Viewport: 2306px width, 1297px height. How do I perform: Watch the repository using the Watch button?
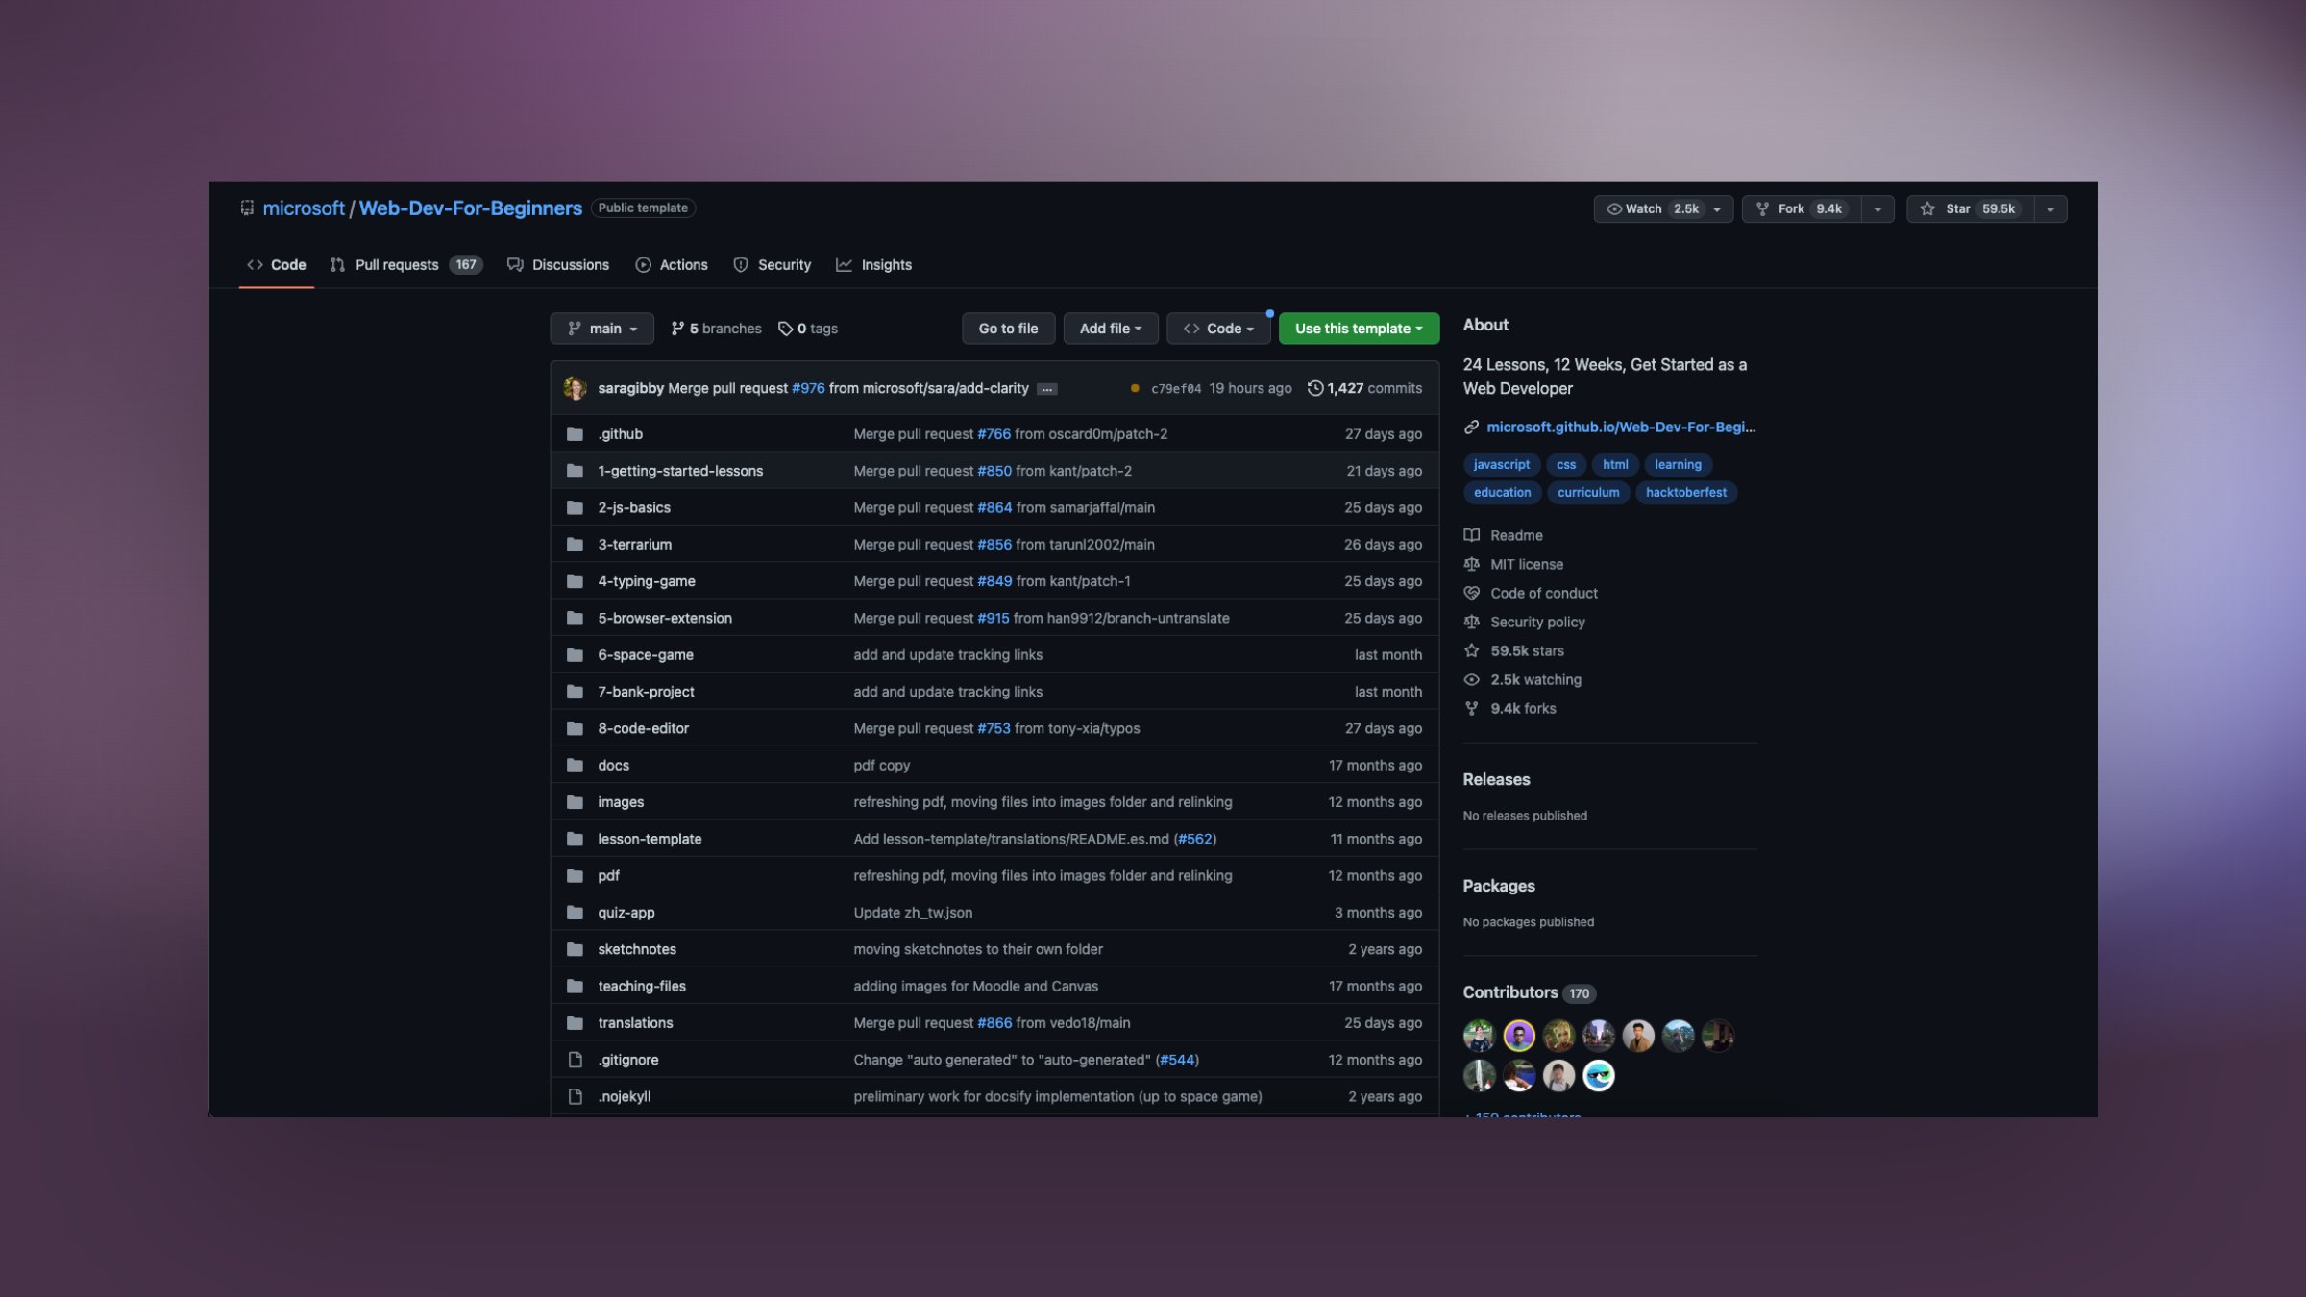[1643, 208]
